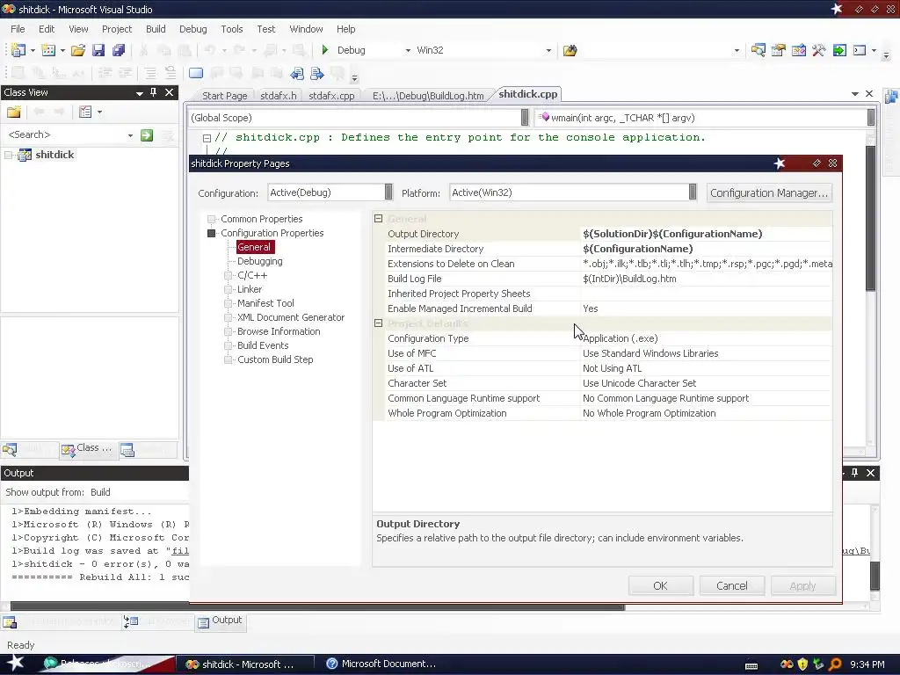Click the Output tab icon at bottom

(x=203, y=623)
